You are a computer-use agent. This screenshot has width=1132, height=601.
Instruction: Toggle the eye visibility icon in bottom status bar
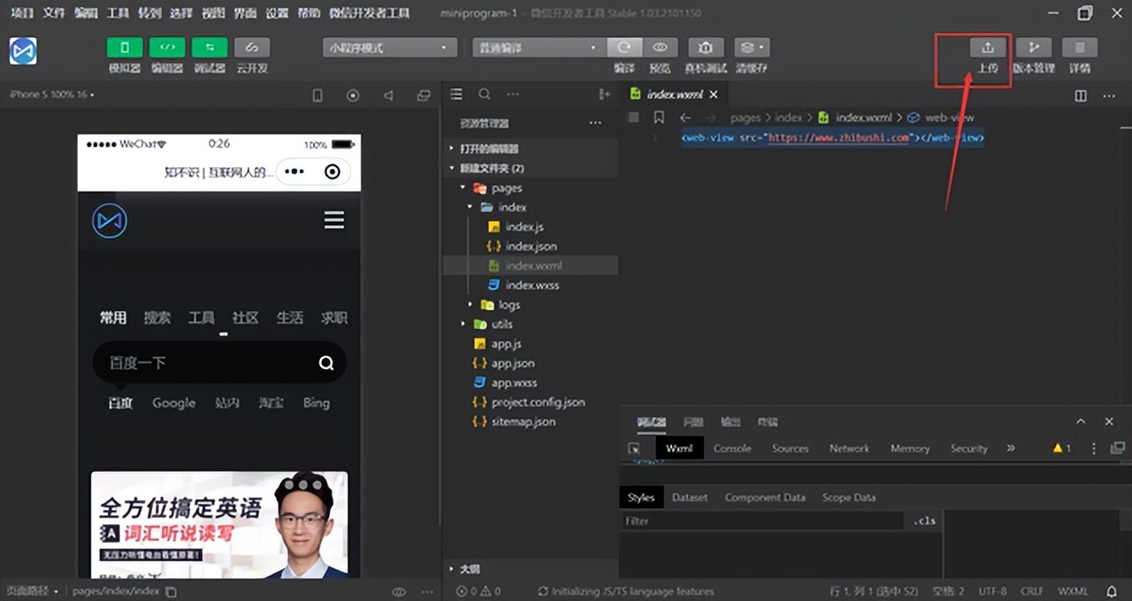tap(399, 591)
